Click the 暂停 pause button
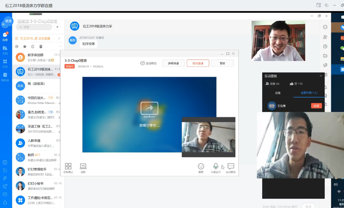Image resolution: width=344 pixels, height=208 pixels. (x=222, y=63)
